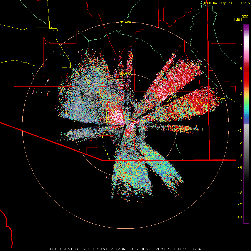Click the 7 value on color scale
This screenshot has height=251, width=251.
pyautogui.click(x=241, y=31)
